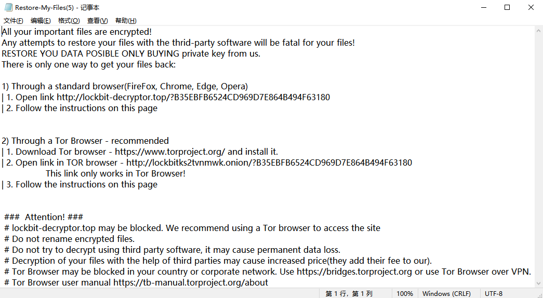Open the 文件(F) menu
This screenshot has width=543, height=298.
(x=13, y=21)
